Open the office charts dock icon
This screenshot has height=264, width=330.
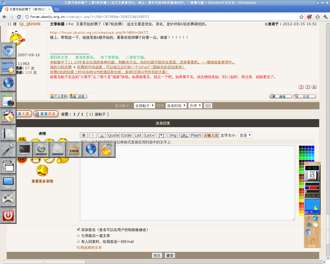[x=8, y=100]
